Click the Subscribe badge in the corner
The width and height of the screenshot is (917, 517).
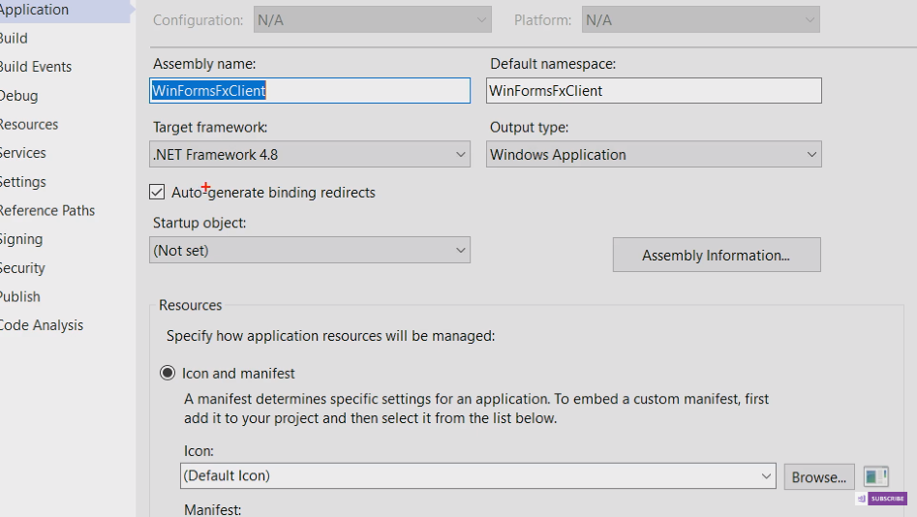click(881, 499)
